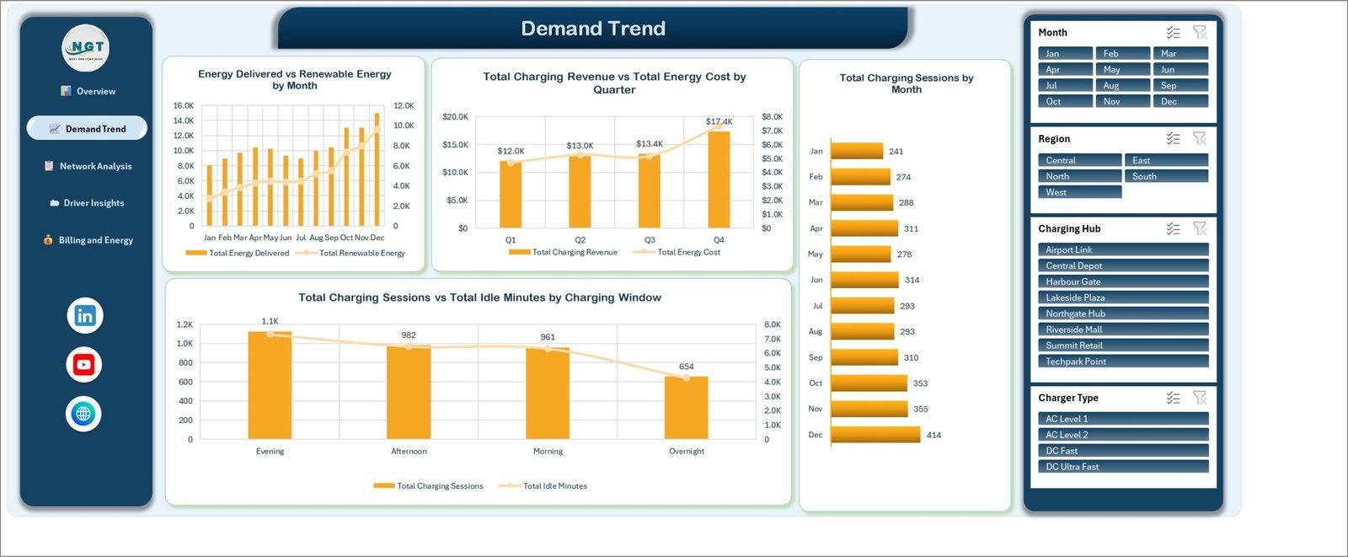Clear the Charger Type slicer filter
1348x557 pixels.
[x=1200, y=398]
